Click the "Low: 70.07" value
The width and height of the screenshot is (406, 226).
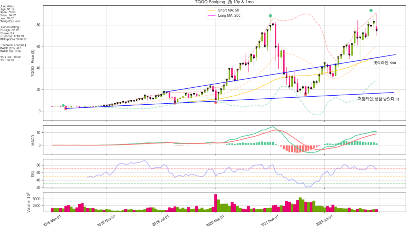point(7,18)
